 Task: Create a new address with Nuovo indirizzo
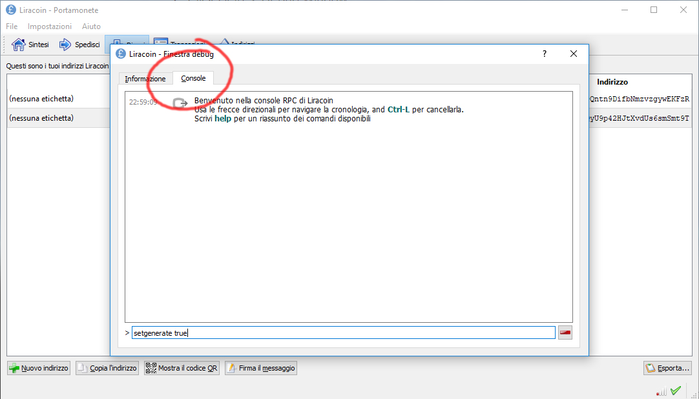pos(39,368)
